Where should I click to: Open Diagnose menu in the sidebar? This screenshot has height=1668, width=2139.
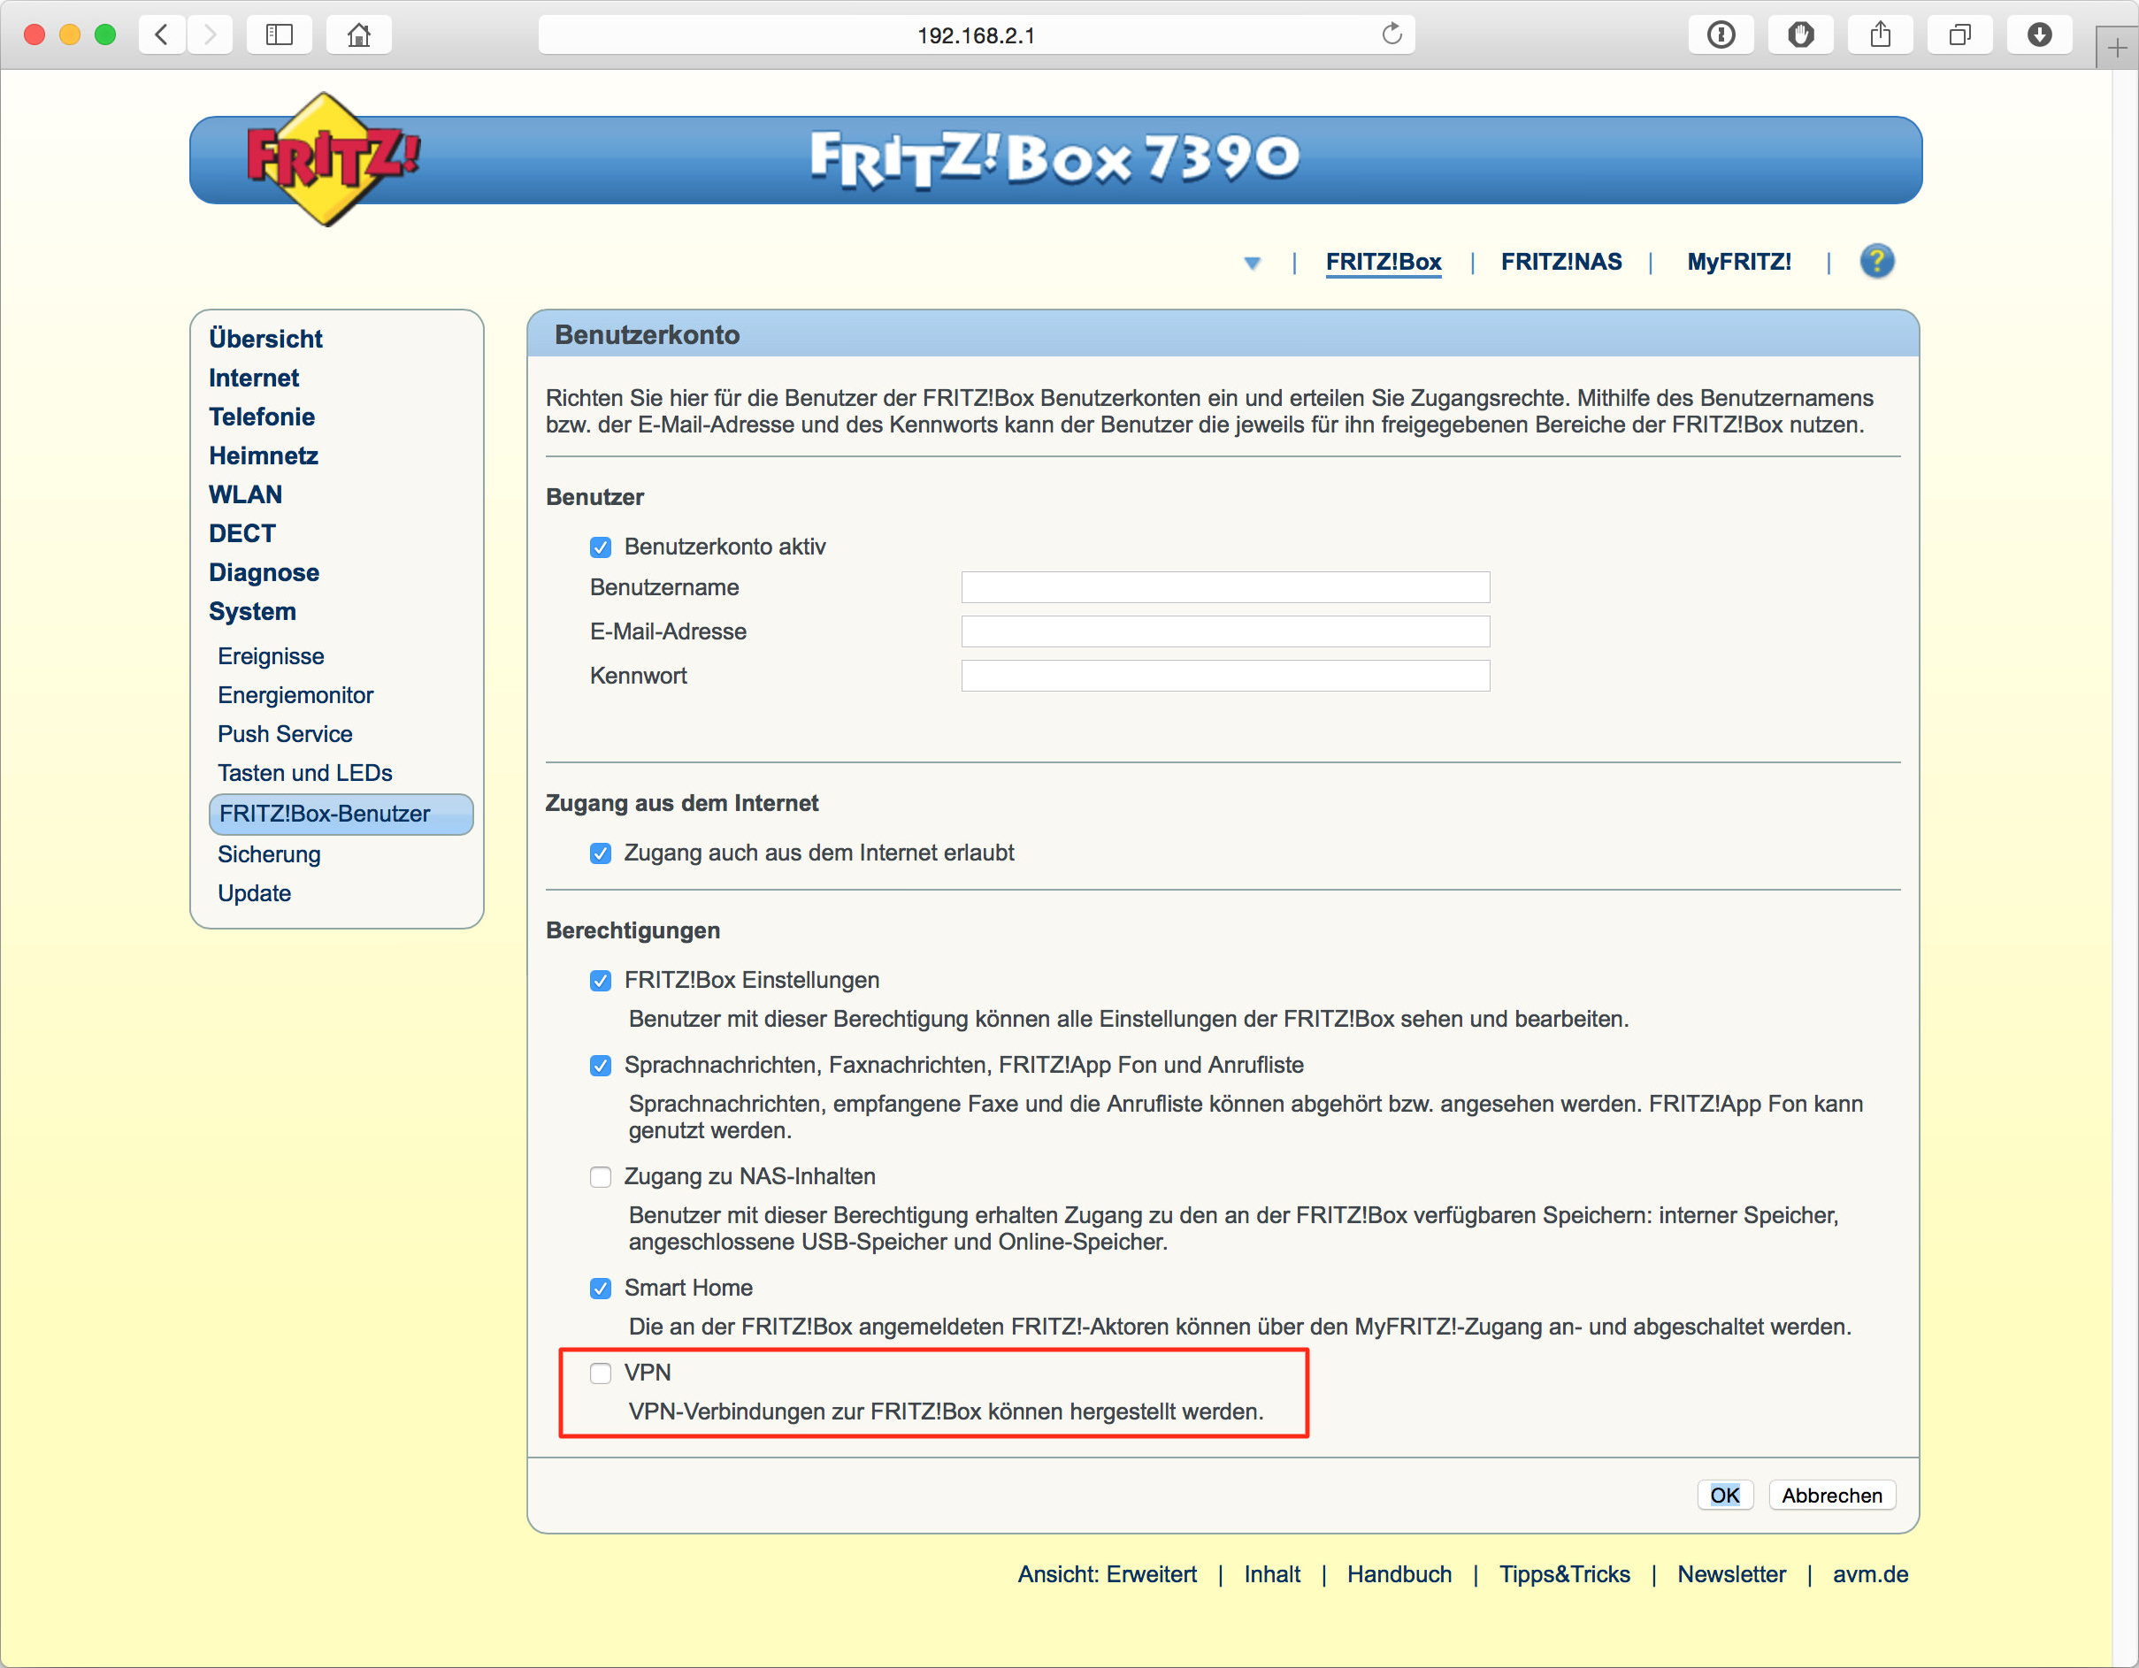coord(264,573)
